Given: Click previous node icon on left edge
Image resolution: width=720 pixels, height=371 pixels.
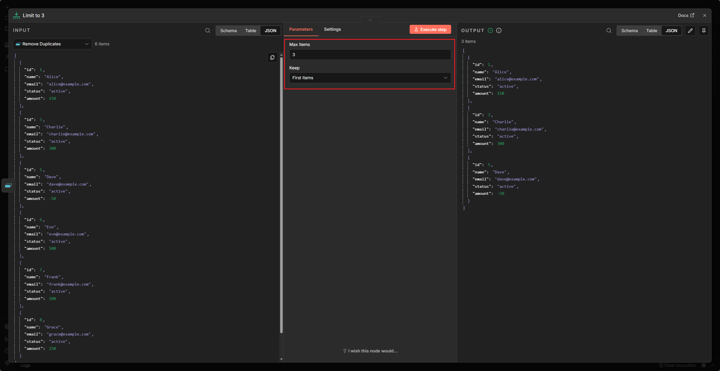Looking at the screenshot, I should pyautogui.click(x=8, y=185).
